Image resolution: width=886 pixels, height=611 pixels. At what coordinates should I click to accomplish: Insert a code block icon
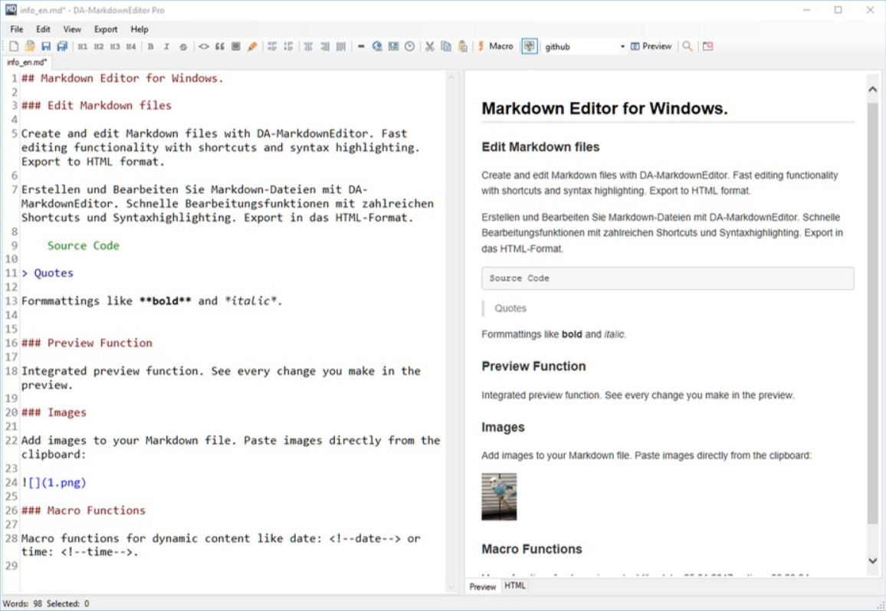[235, 46]
